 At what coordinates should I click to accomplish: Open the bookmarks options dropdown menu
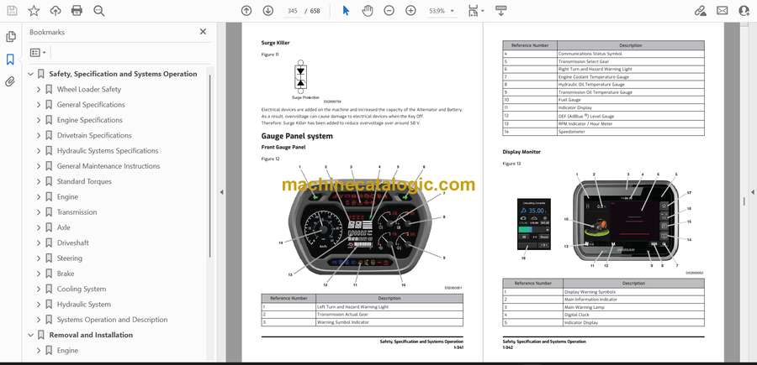(x=38, y=52)
